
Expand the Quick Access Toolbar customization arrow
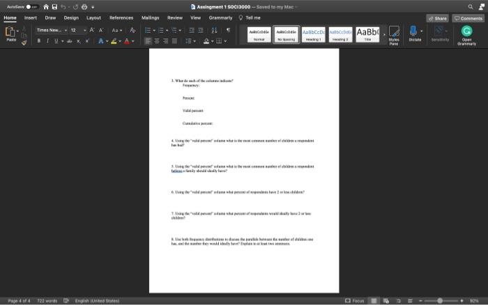click(x=93, y=7)
